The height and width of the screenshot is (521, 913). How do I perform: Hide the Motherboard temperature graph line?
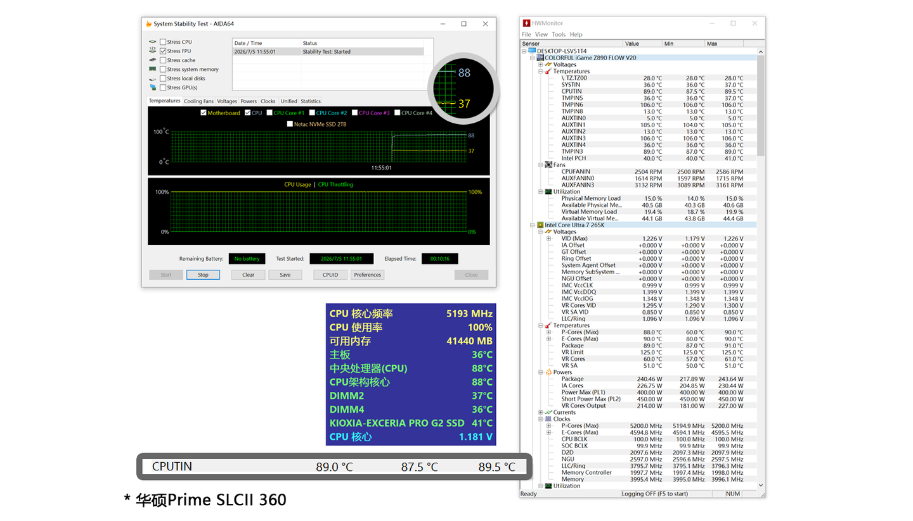pyautogui.click(x=204, y=113)
